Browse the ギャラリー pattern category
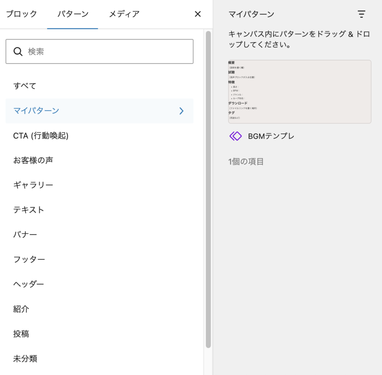The width and height of the screenshot is (382, 375). [33, 185]
